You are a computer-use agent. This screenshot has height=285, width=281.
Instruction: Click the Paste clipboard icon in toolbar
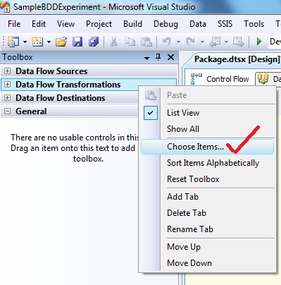[146, 42]
